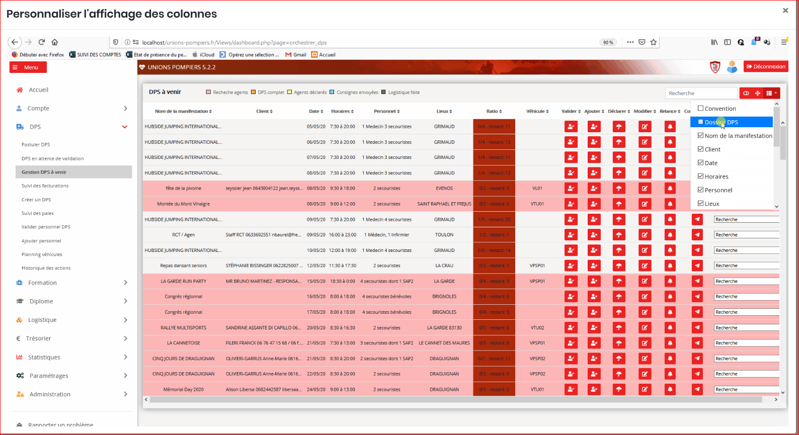Click the Recherche search field above table
Viewport: 799px width, 435px height.
(x=701, y=93)
